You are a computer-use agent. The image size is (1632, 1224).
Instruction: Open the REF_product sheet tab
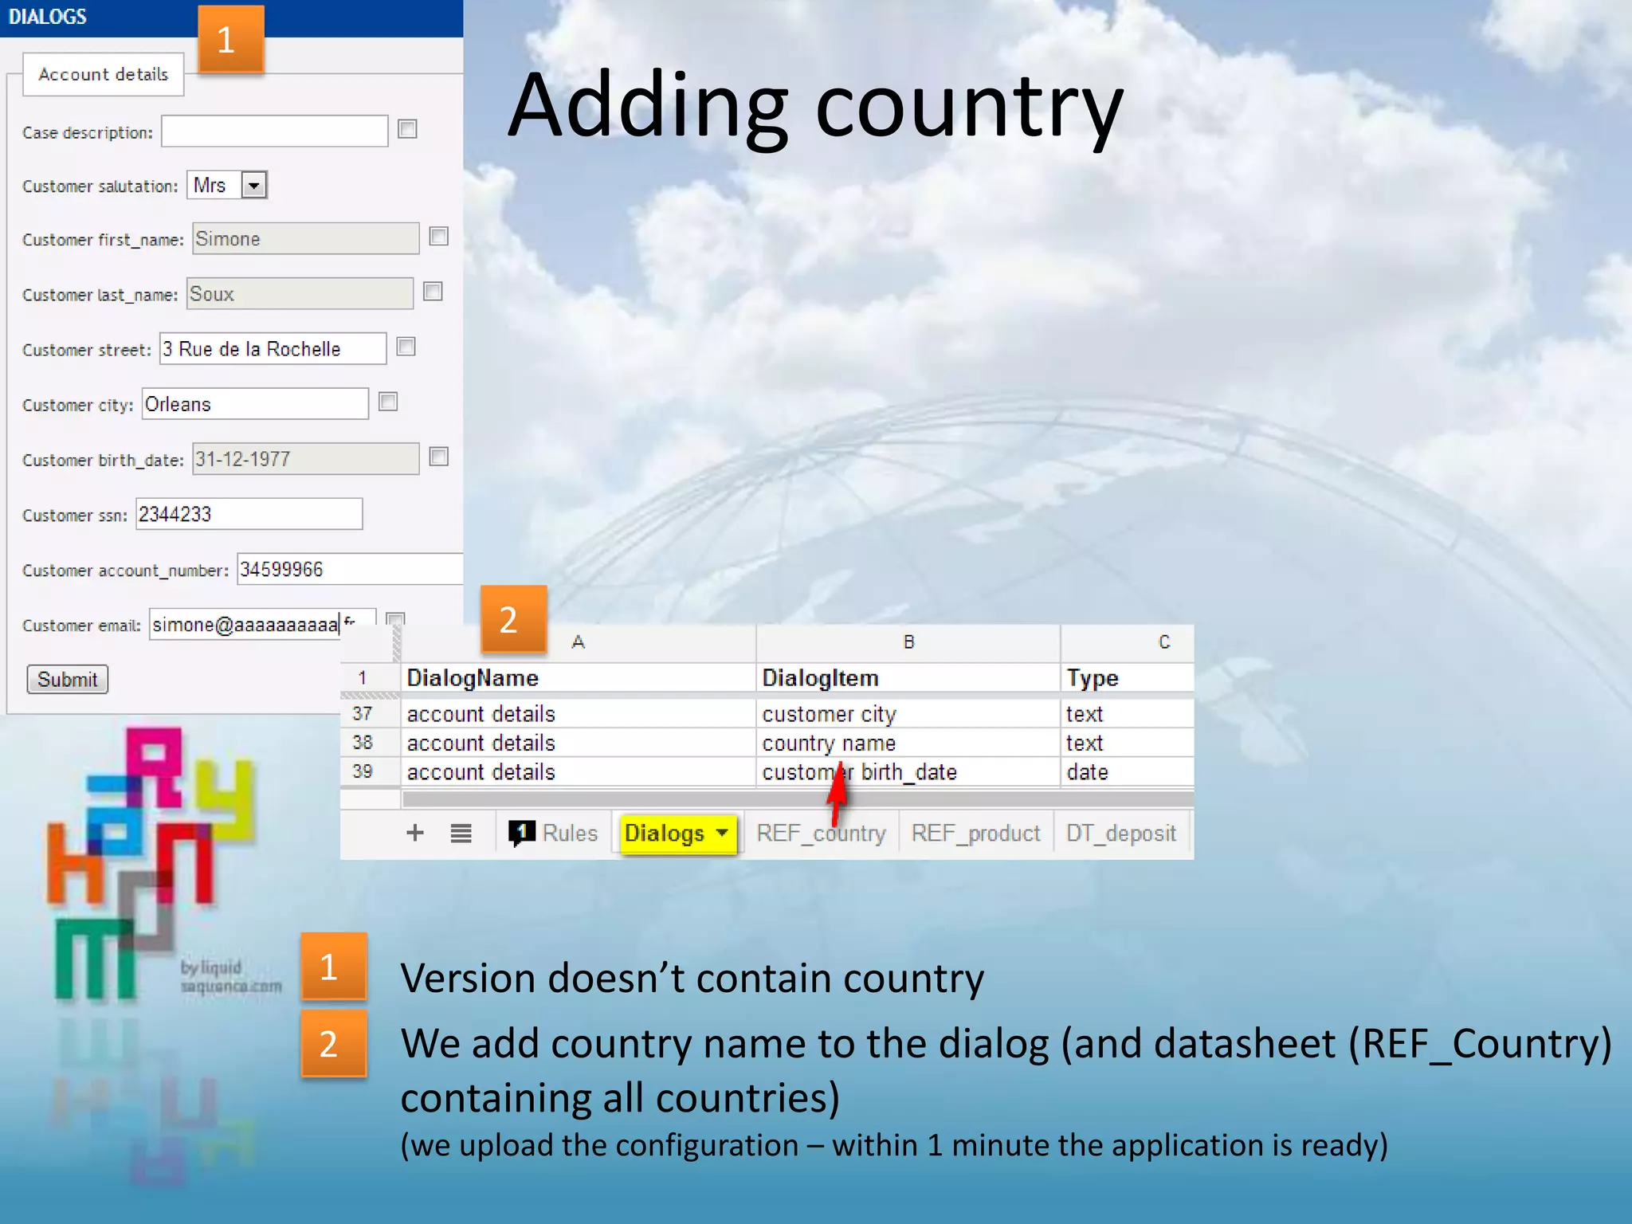point(975,833)
